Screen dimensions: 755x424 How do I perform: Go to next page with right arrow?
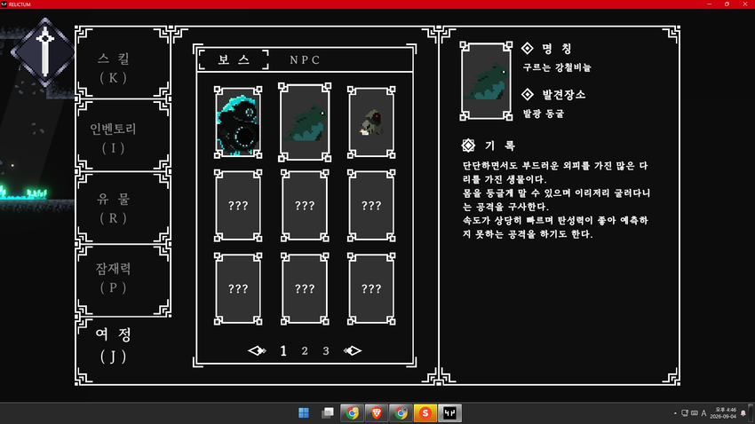click(353, 351)
